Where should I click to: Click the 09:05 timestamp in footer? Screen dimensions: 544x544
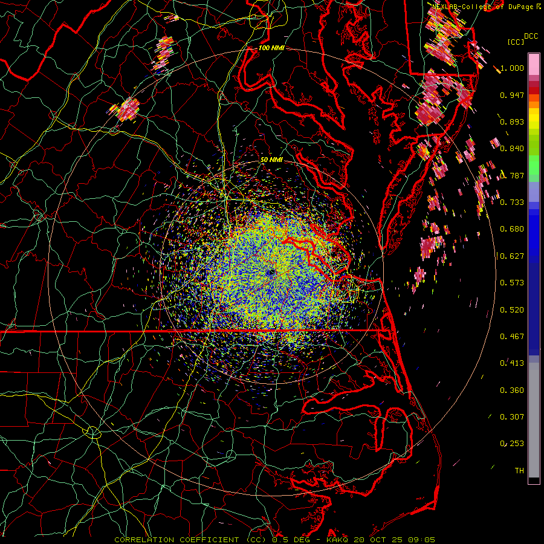[422, 540]
